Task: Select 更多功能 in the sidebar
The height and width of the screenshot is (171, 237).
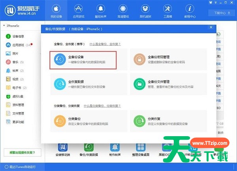Action: point(18,122)
